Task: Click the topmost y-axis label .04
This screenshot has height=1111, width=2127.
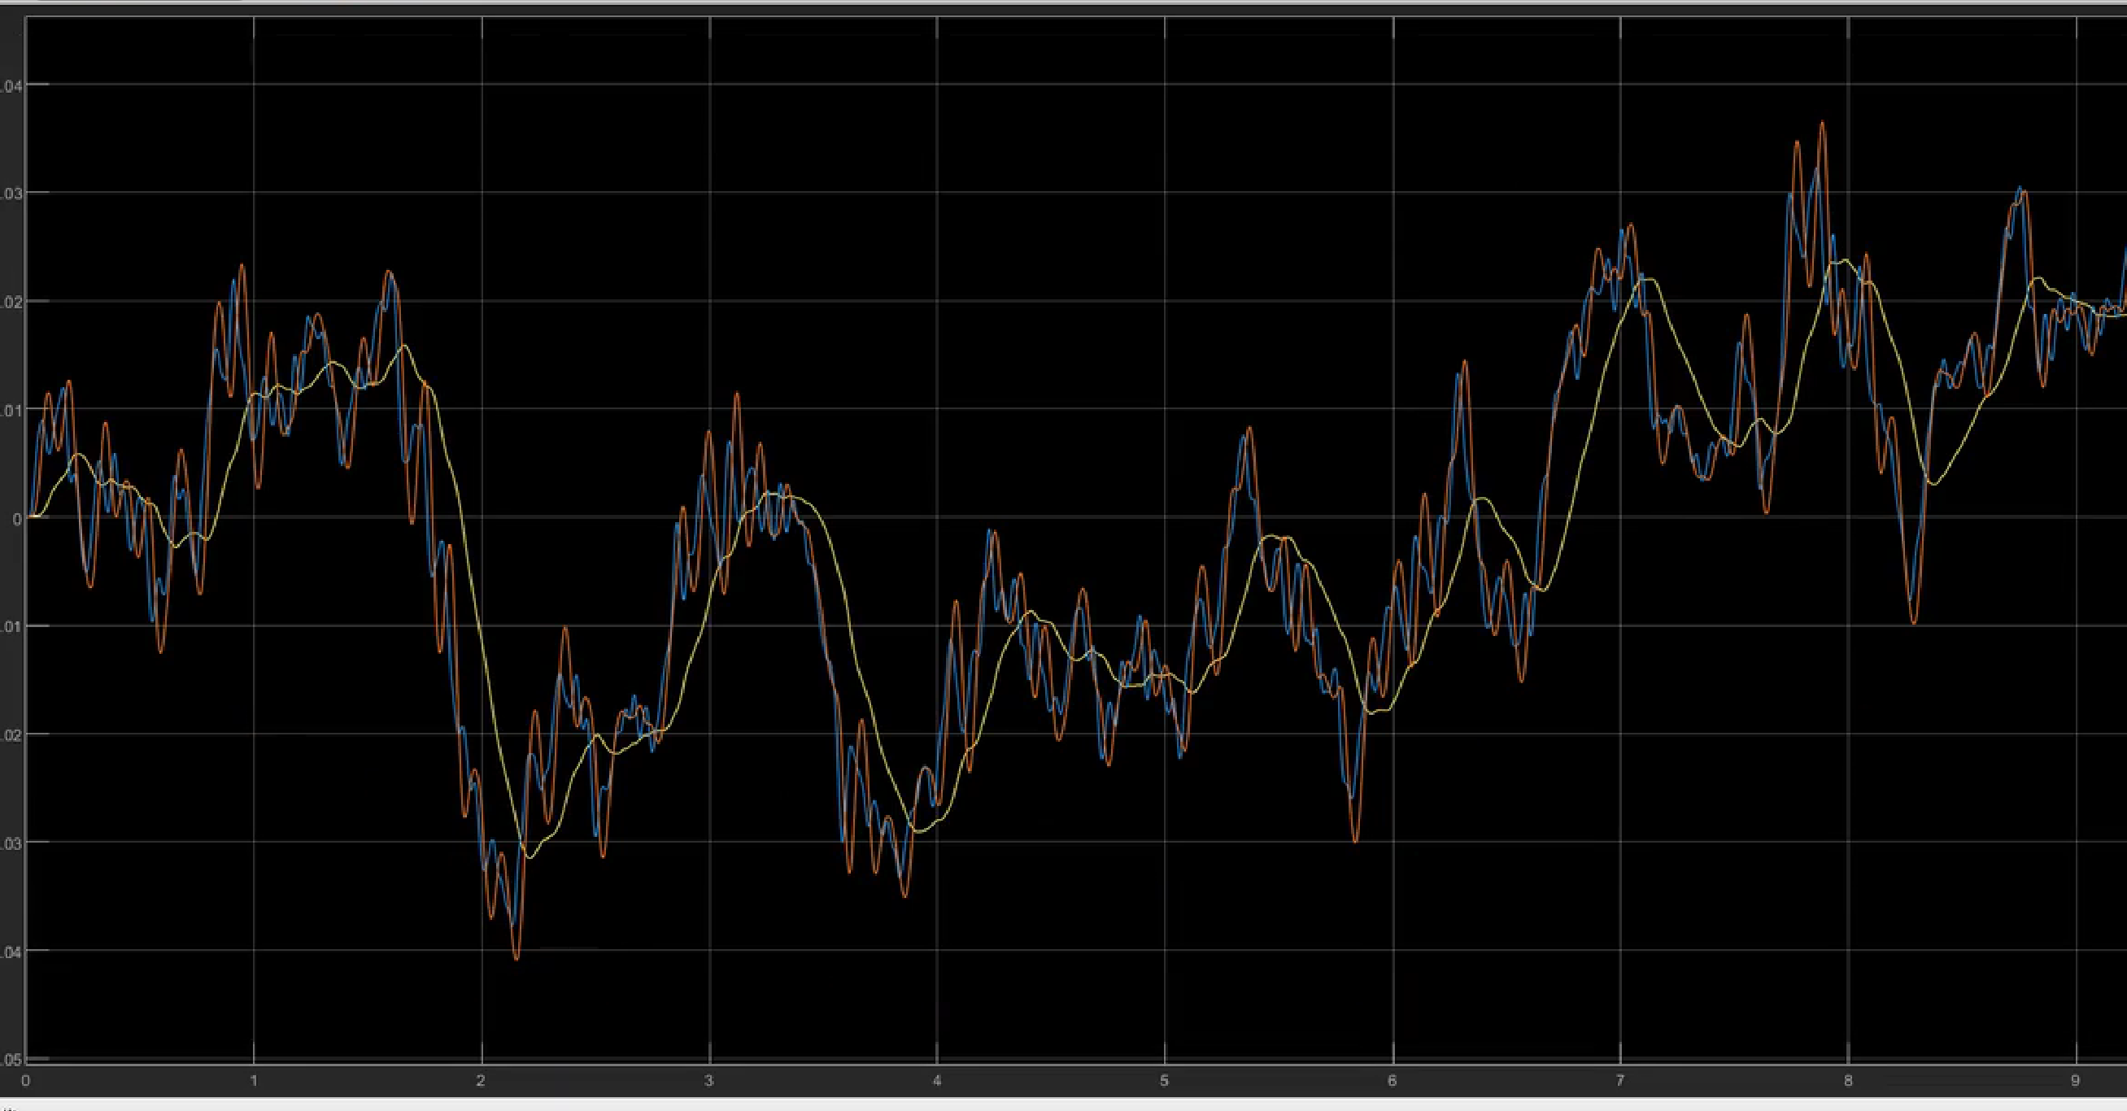Action: coord(11,85)
